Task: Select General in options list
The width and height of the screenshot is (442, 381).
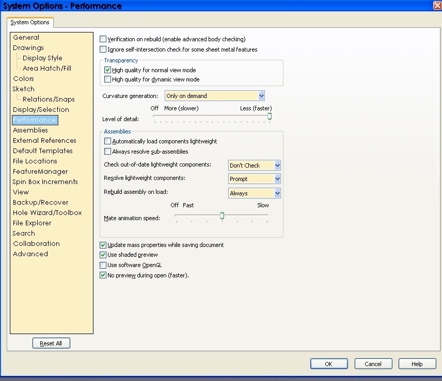Action: tap(26, 38)
